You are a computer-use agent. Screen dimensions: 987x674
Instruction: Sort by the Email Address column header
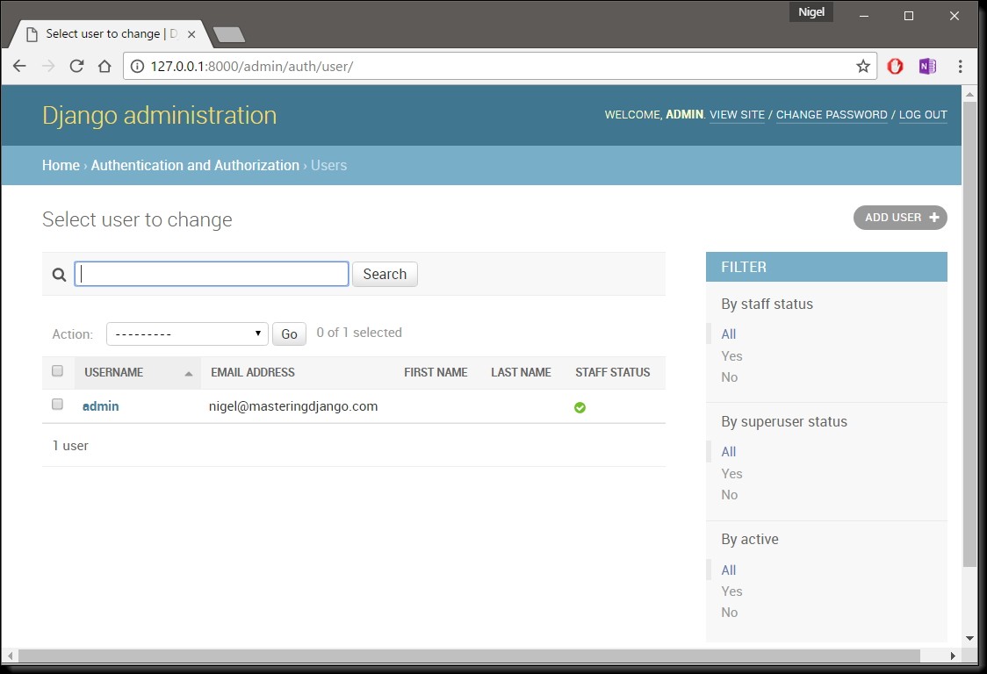pyautogui.click(x=253, y=373)
